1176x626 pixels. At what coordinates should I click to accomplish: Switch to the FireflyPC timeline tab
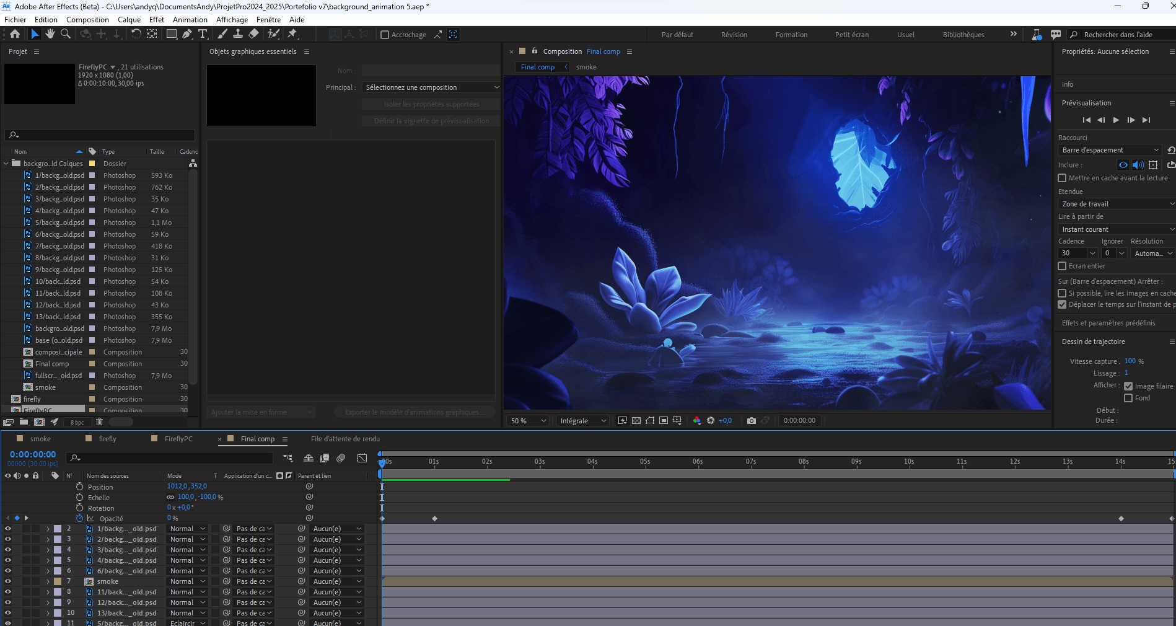178,439
